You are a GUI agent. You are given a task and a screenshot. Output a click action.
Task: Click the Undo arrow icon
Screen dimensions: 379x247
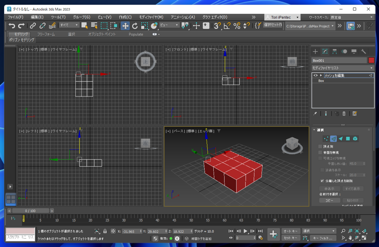tap(11, 26)
